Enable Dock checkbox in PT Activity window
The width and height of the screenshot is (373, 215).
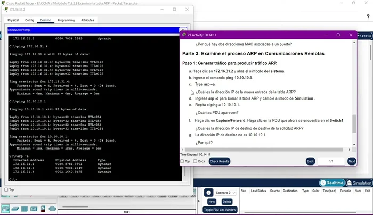pos(196,161)
